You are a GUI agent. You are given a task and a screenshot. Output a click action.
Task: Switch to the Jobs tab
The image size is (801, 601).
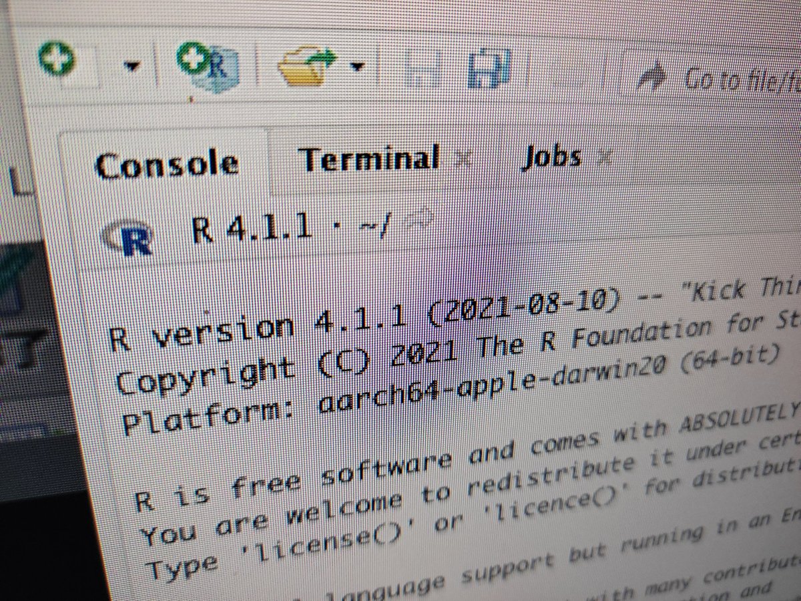coord(551,158)
